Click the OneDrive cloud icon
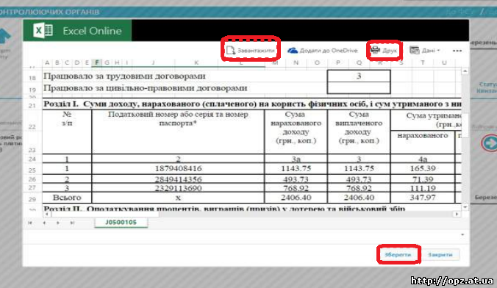The image size is (497, 288). coord(292,51)
